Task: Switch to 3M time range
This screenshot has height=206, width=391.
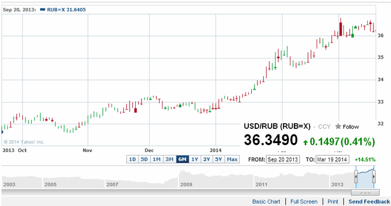Action: [169, 159]
